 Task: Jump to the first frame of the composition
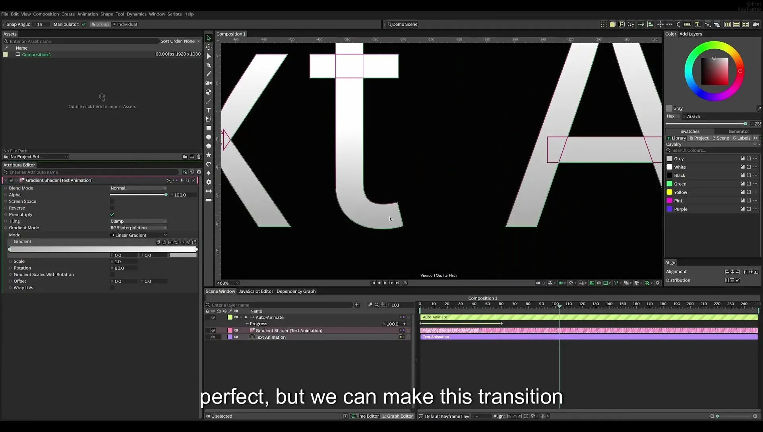pyautogui.click(x=373, y=283)
